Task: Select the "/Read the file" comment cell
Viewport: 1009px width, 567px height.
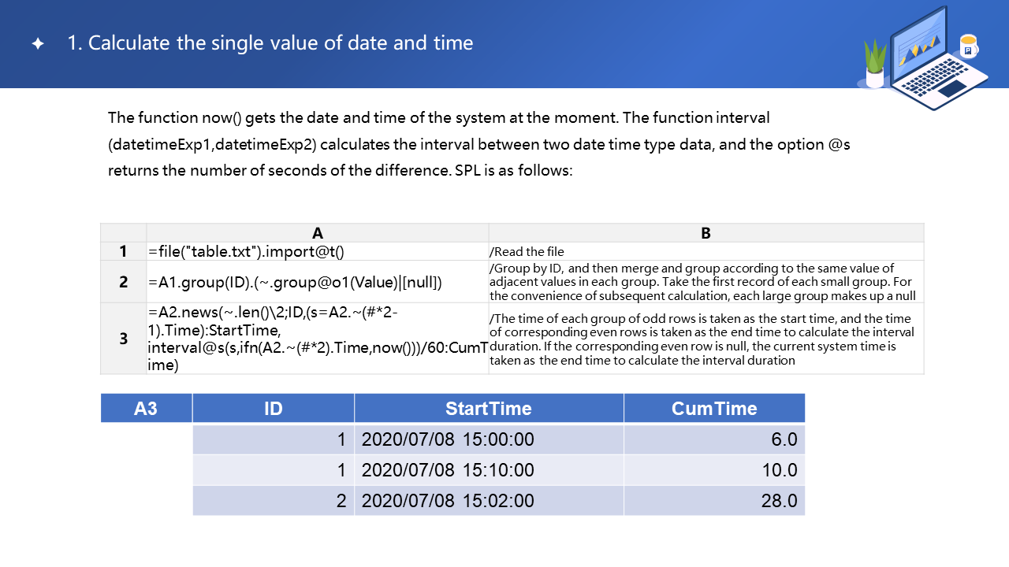Action: (706, 251)
